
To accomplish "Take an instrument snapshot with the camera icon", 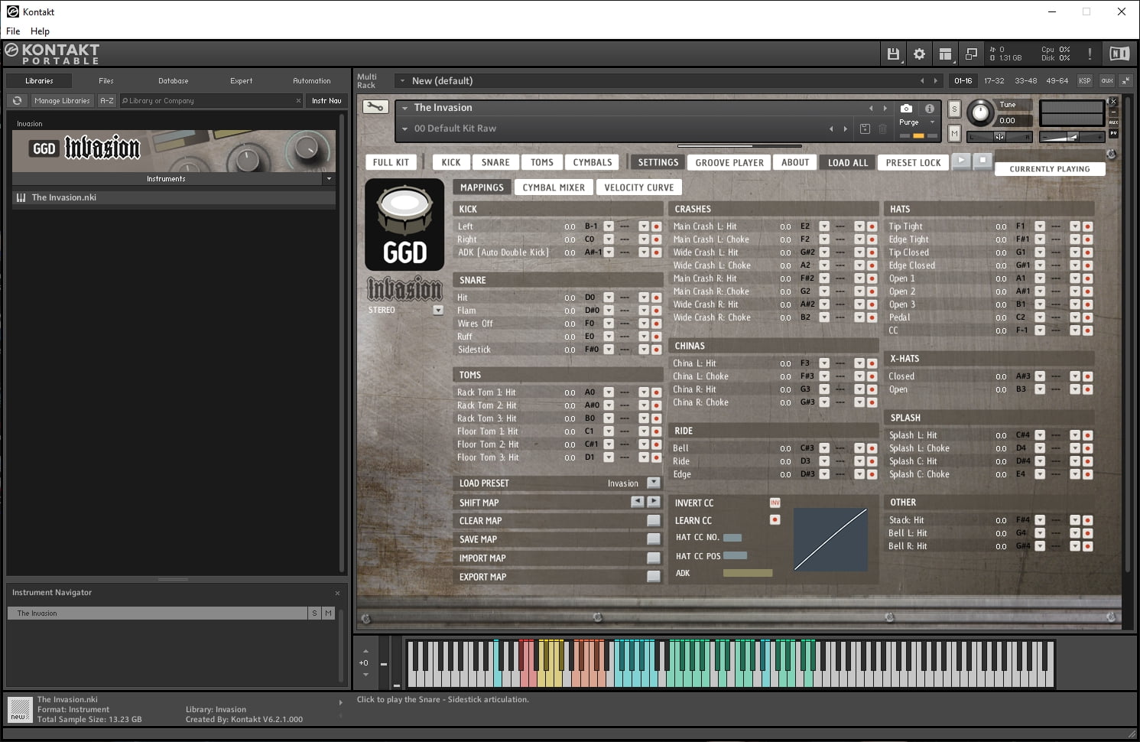I will (x=905, y=108).
